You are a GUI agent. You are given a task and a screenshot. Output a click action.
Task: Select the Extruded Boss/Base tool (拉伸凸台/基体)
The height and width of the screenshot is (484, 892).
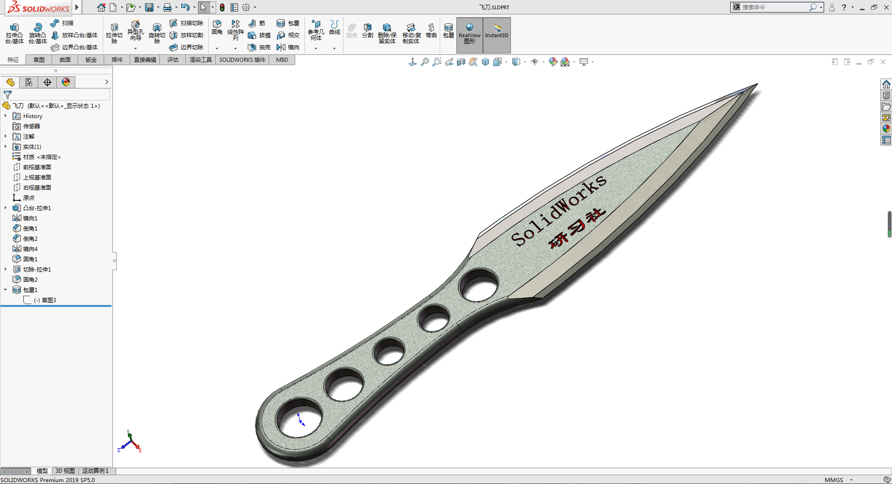coord(14,33)
